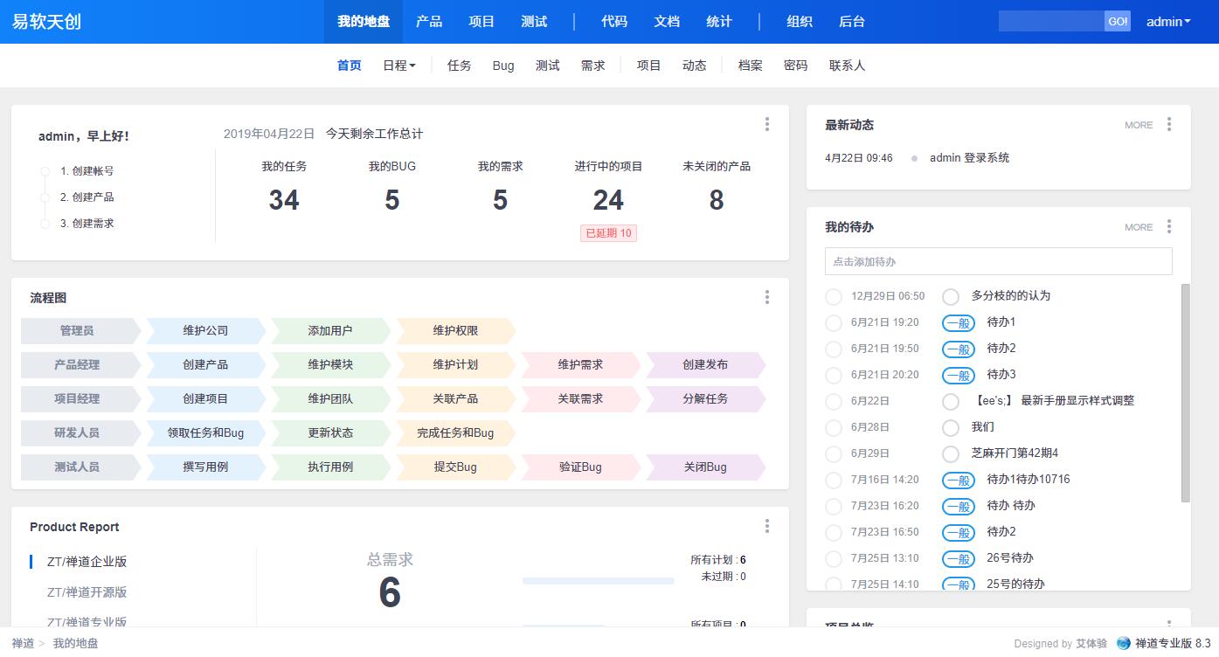Click the 一般 priority badge beside 待办1
1219x657 pixels.
tap(959, 322)
